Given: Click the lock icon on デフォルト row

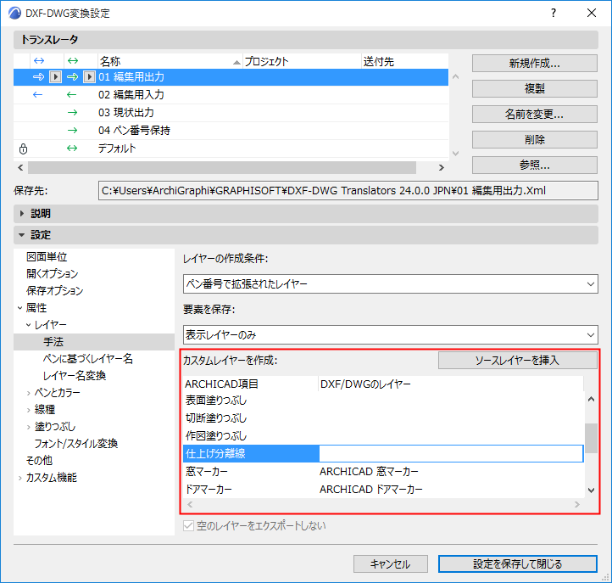Looking at the screenshot, I should point(23,149).
